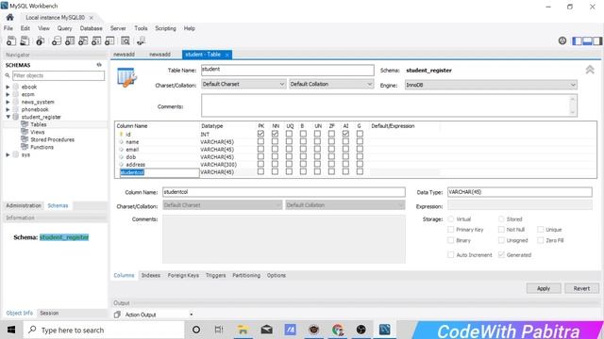Toggle the right sidebar panel view icon
This screenshot has height=339, width=604.
point(597,40)
